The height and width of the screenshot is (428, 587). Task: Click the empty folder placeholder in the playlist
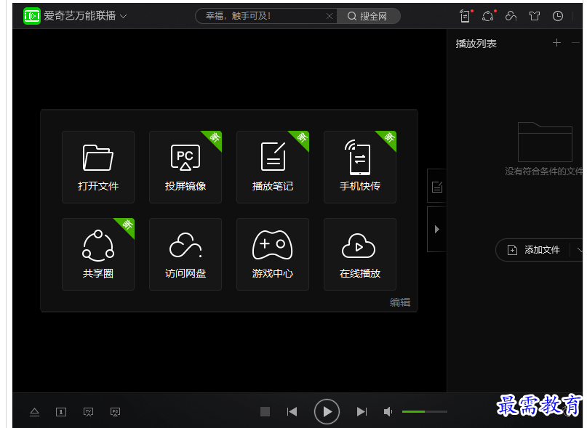545,142
